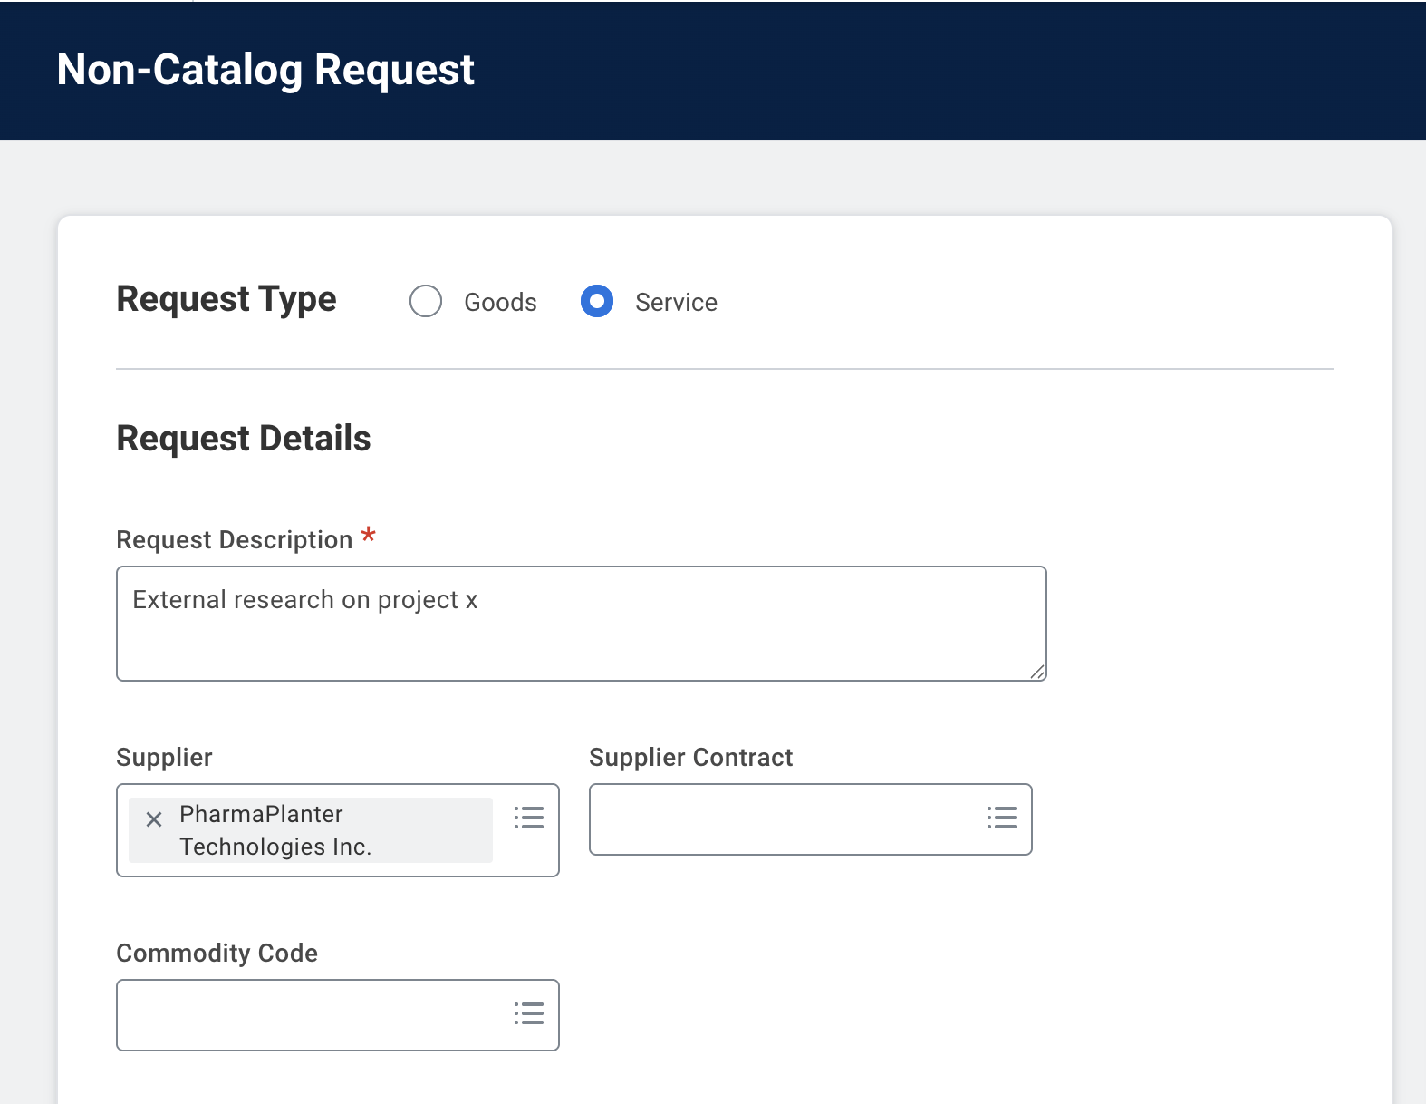Click the Non-Catalog Request page title

coord(265,70)
